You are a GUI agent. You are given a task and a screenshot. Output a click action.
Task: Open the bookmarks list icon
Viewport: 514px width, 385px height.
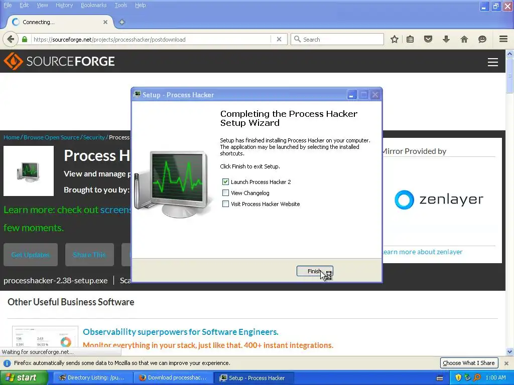[410, 39]
